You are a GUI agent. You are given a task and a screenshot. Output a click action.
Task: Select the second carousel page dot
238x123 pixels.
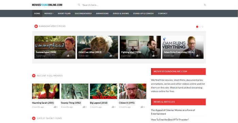pyautogui.click(x=200, y=27)
